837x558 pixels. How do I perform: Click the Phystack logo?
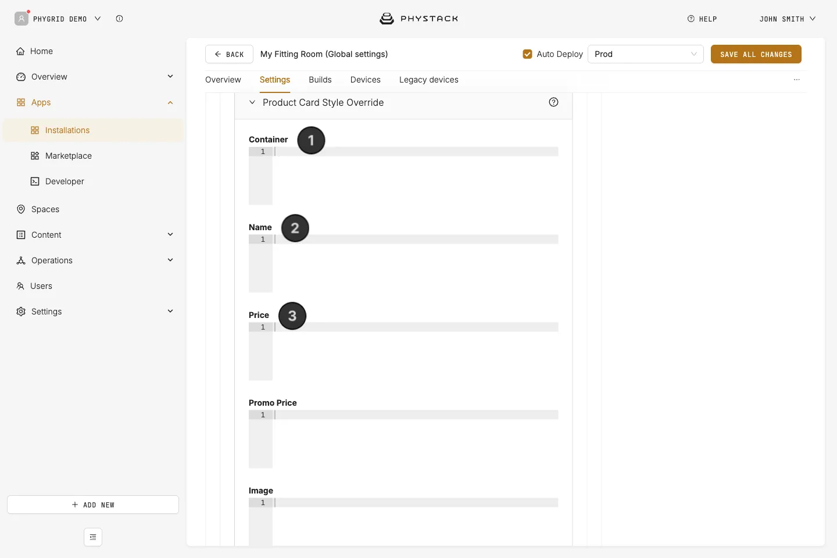pyautogui.click(x=419, y=19)
